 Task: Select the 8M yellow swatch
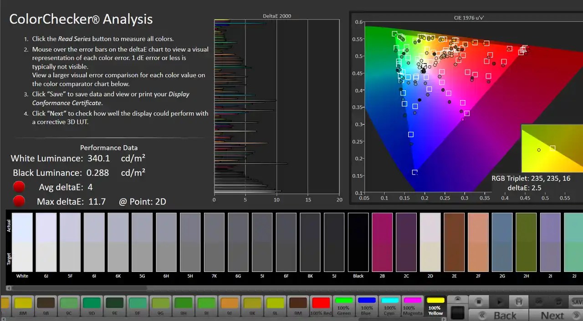tap(24, 306)
